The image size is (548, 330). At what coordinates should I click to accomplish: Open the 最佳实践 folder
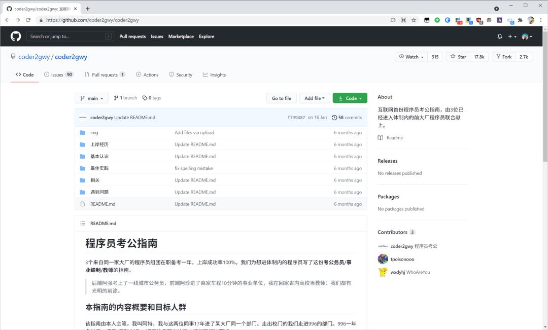99,168
